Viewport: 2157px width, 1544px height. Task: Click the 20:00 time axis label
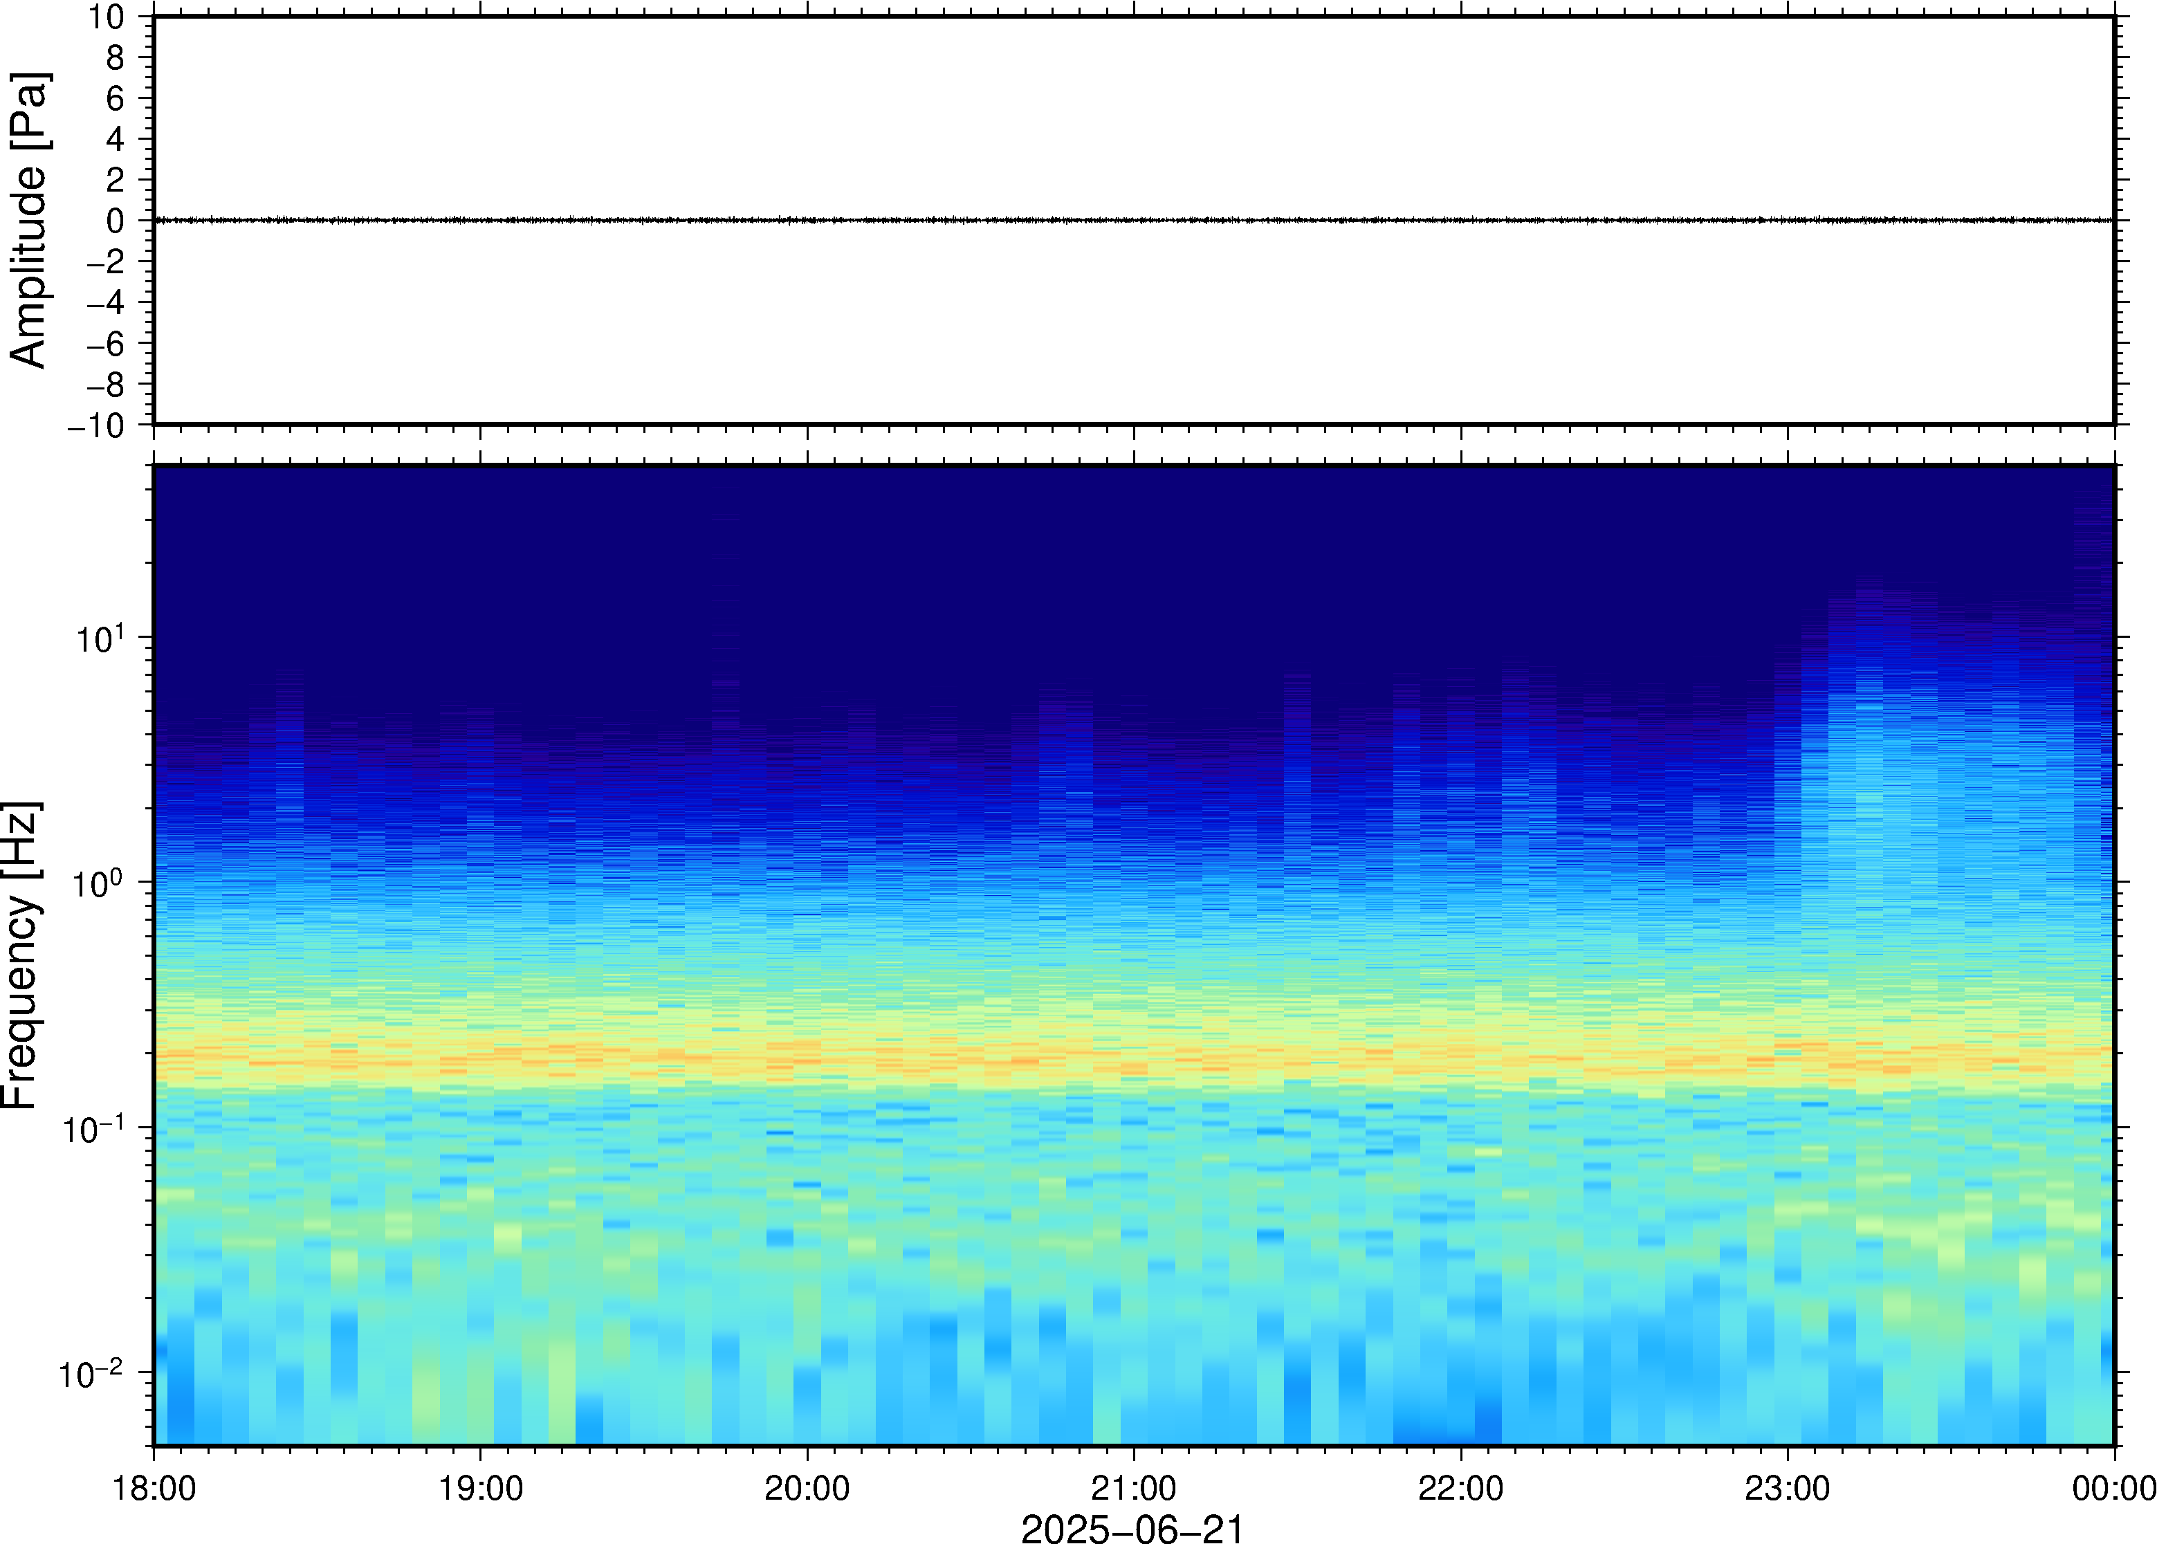(807, 1488)
